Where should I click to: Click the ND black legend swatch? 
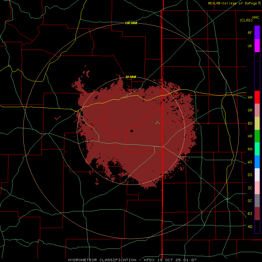point(257,226)
